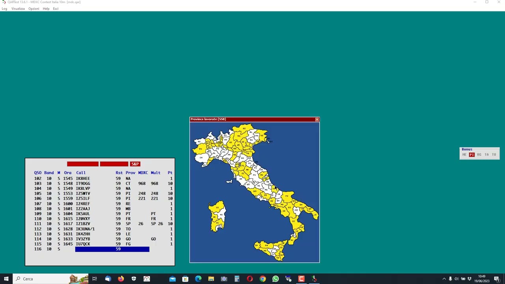This screenshot has width=505, height=284.
Task: Select callsign IZ2AAJ in the log
Action: [83, 209]
